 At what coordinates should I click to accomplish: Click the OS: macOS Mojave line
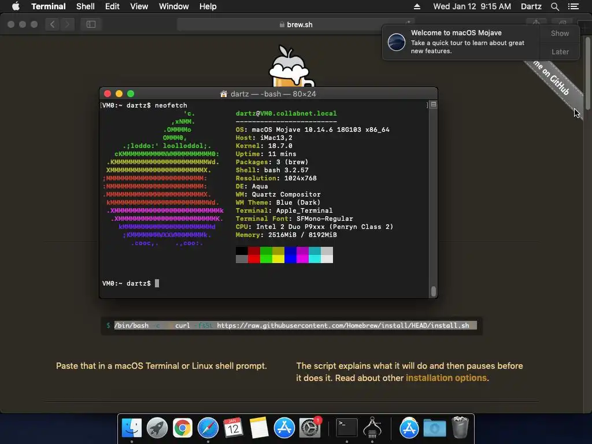[313, 129]
